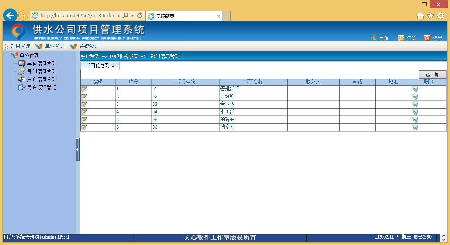
Task: Open 单位信息管理 in sidebar tree
Action: pos(37,63)
